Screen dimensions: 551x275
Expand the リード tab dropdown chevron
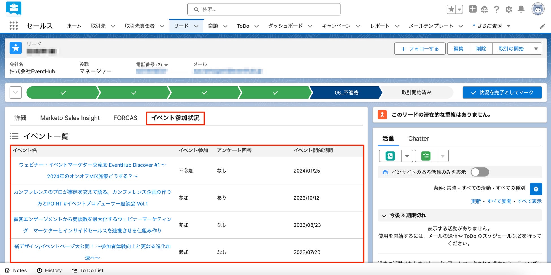pos(196,26)
